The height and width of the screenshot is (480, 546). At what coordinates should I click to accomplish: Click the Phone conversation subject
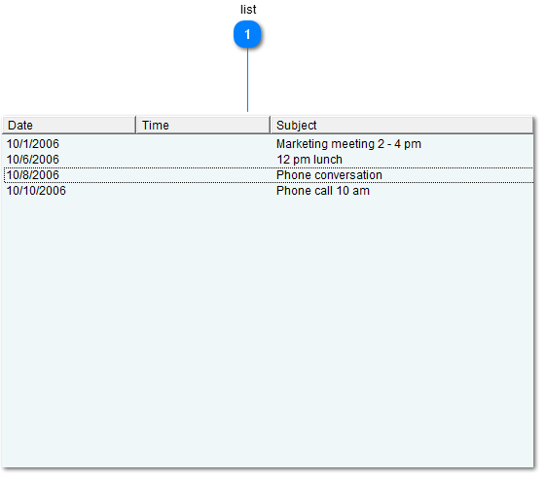pos(329,175)
